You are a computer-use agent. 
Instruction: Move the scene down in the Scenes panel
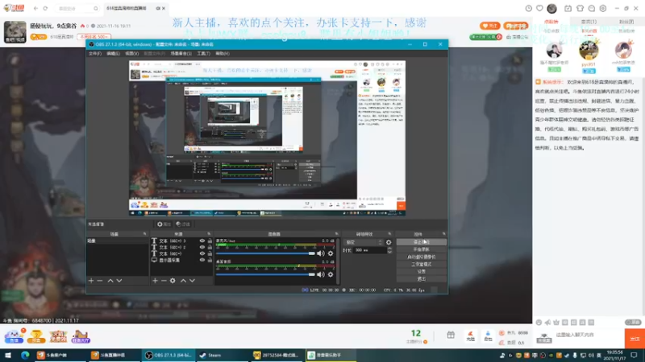point(119,281)
